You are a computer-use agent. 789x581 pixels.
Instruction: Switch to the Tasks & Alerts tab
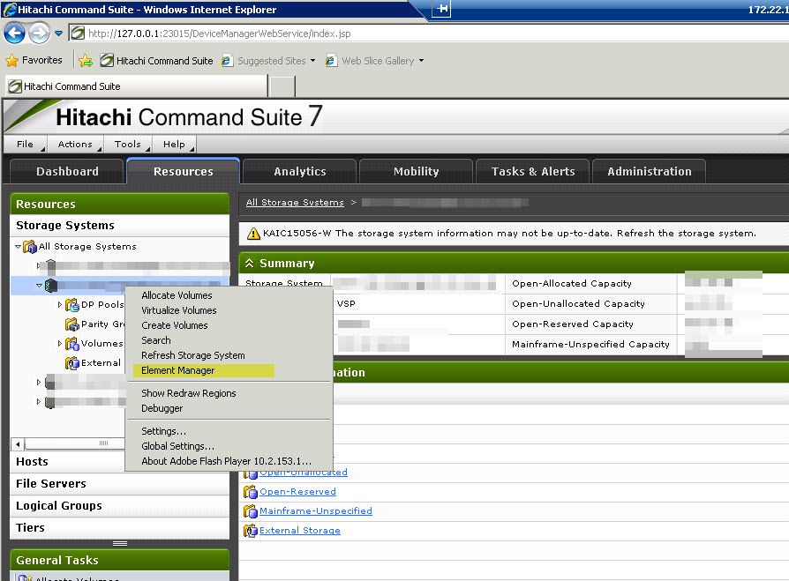[533, 171]
